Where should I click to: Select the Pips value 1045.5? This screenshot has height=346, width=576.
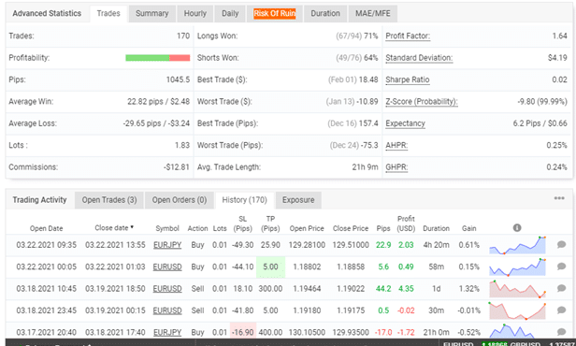coord(178,79)
